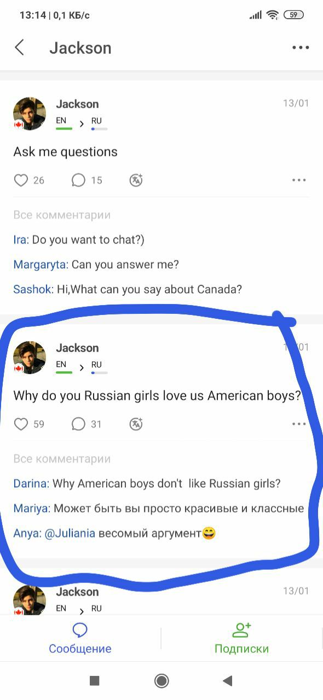
Task: Like the Russian girls question post
Action: pos(21,424)
